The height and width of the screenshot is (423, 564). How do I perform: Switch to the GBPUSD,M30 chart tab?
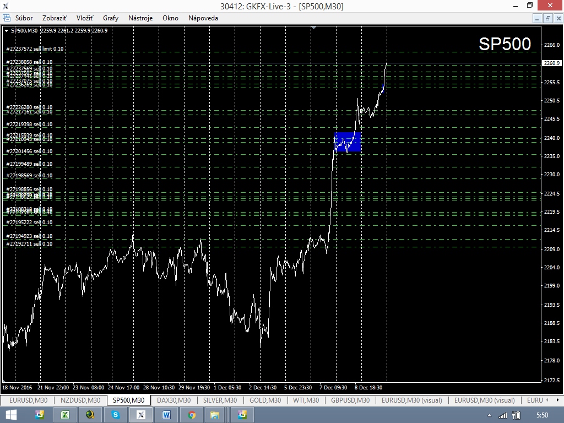pyautogui.click(x=350, y=400)
